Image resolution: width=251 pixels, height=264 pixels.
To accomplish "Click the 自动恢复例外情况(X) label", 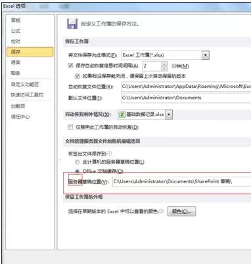I will point(88,114).
